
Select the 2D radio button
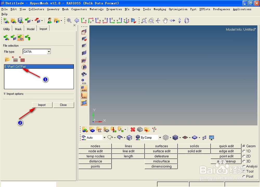[244, 156]
